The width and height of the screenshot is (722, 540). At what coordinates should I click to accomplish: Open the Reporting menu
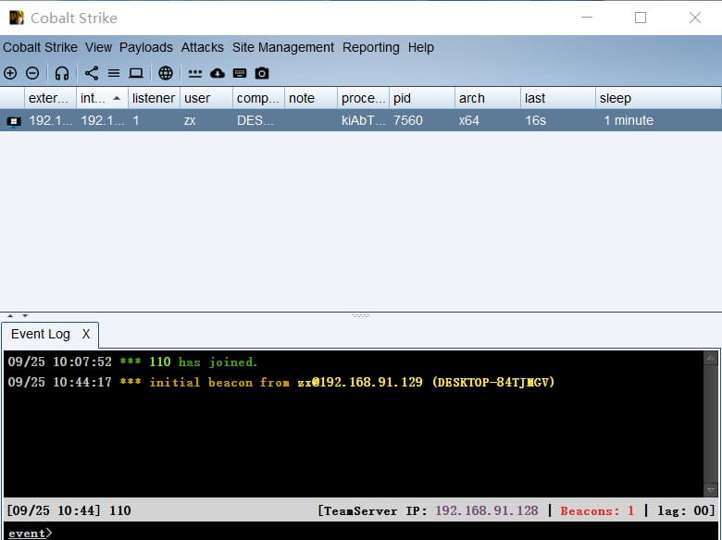[370, 47]
